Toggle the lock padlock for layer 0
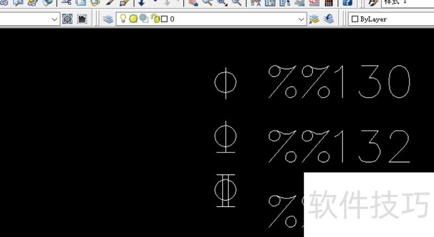The image size is (434, 237). [x=156, y=18]
